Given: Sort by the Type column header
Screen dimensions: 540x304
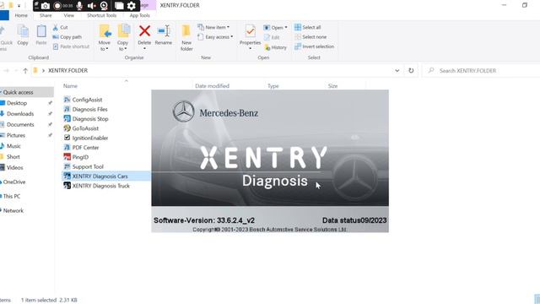Looking at the screenshot, I should point(273,86).
